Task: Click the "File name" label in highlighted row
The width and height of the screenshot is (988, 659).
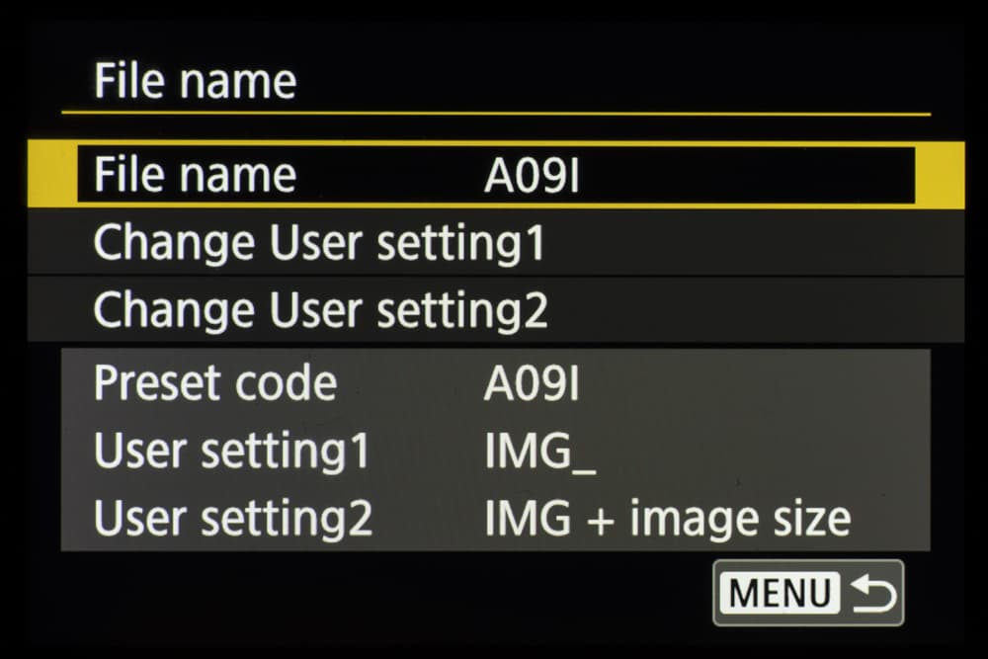Action: (x=195, y=176)
